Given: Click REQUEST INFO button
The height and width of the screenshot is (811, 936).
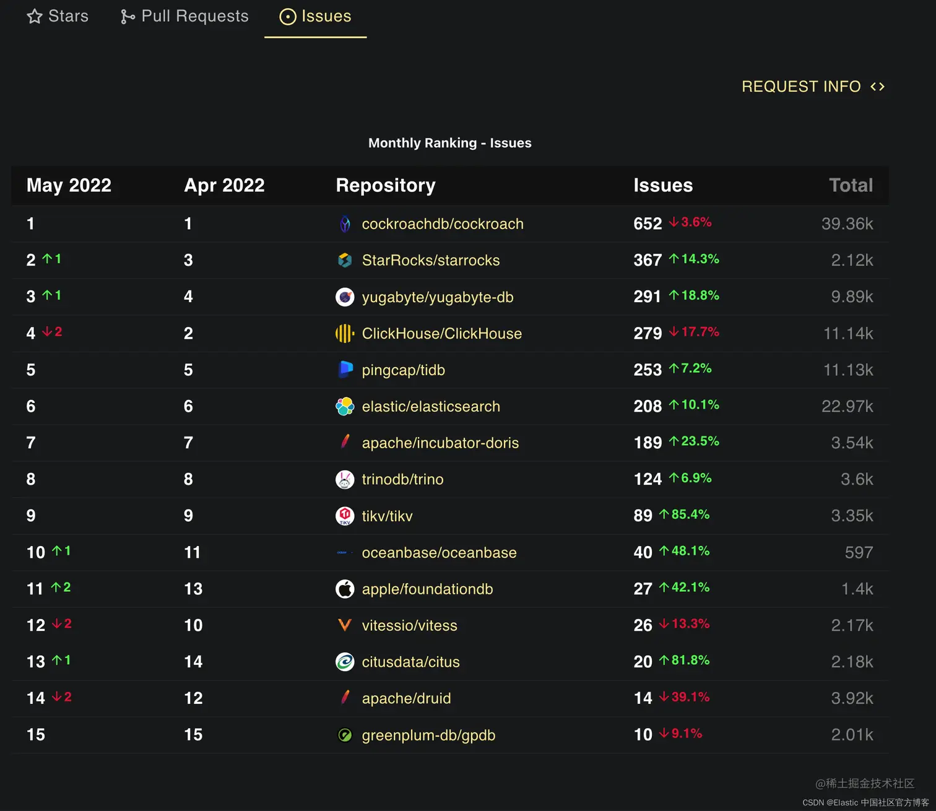Looking at the screenshot, I should 813,87.
